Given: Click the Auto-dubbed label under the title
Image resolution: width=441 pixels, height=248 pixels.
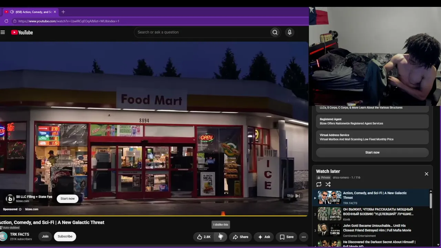Looking at the screenshot, I should tap(10, 228).
